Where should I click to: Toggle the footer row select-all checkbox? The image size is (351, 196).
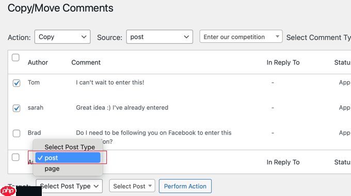15,157
